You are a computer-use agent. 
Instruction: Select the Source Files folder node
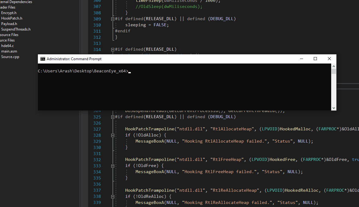point(7,40)
